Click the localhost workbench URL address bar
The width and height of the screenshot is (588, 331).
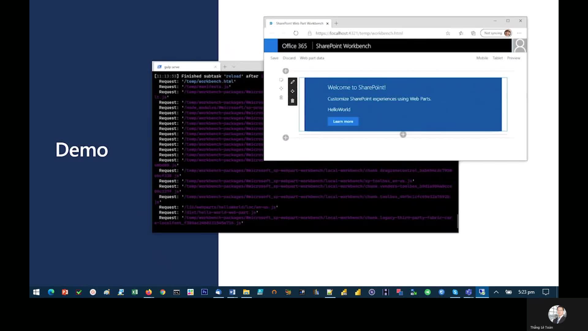click(x=359, y=33)
